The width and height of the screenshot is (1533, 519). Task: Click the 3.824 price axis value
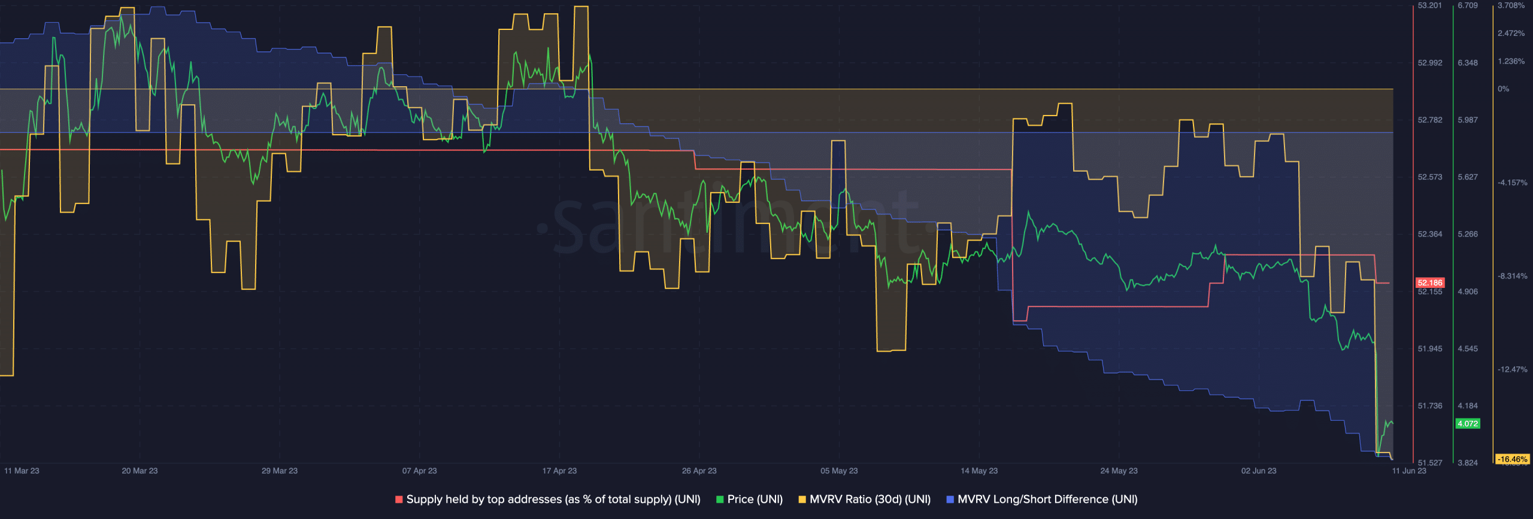pos(1468,463)
